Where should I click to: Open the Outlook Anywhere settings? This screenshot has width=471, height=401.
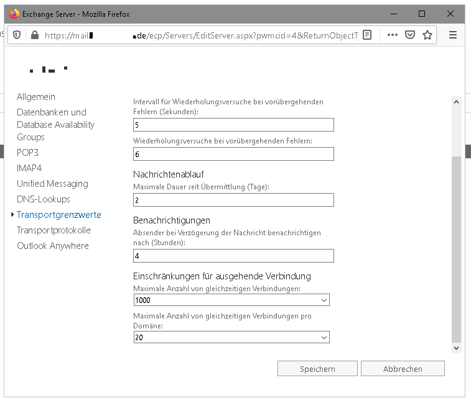(x=53, y=246)
